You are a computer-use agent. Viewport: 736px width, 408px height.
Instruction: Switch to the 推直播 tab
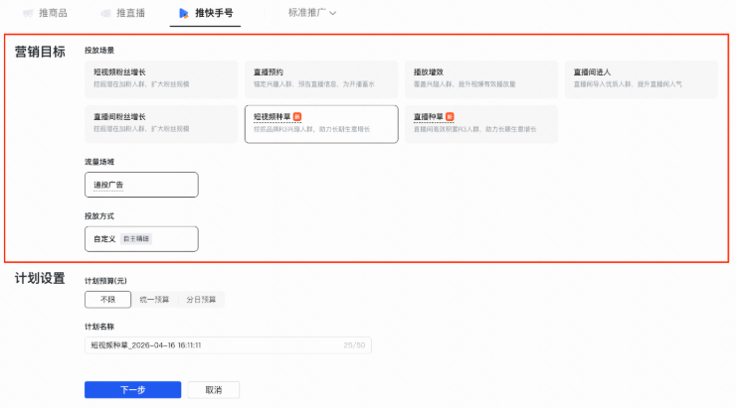[123, 13]
